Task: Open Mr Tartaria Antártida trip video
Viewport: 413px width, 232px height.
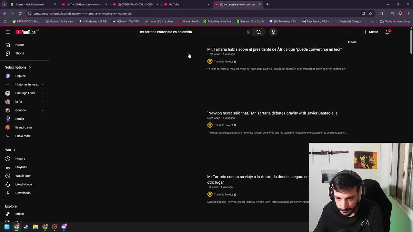Action: click(258, 179)
